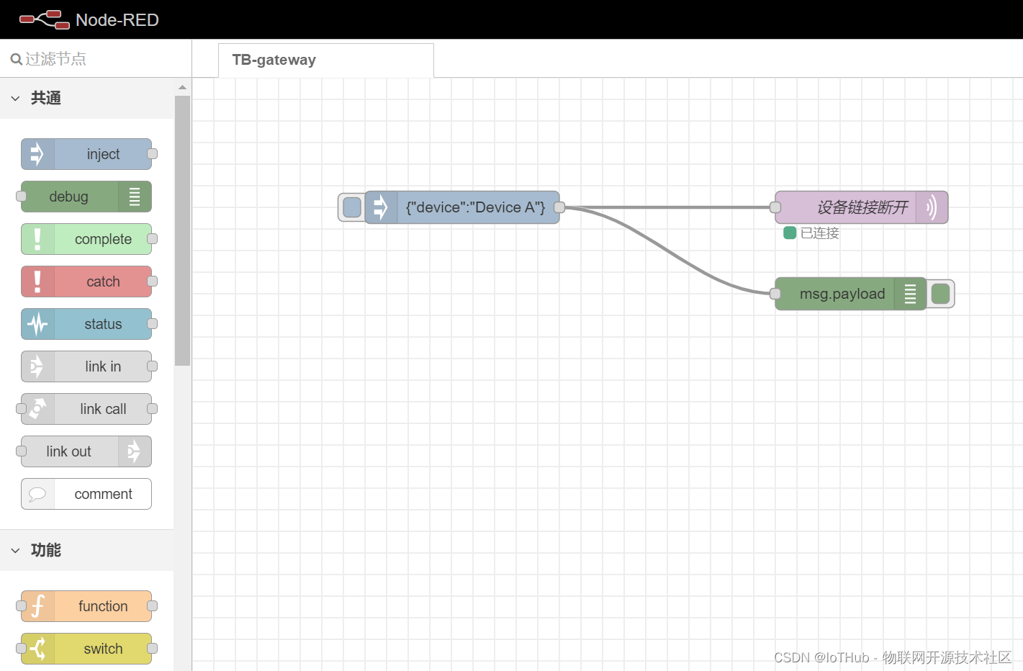Trigger the Device A inject node button
The image size is (1023, 671).
pyautogui.click(x=351, y=207)
